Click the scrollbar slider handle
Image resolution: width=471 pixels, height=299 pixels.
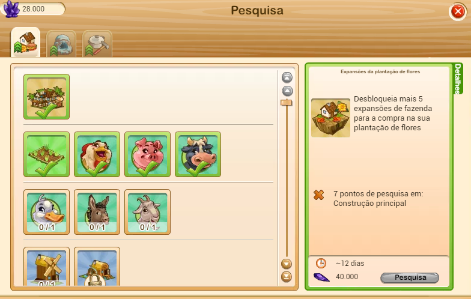coord(286,103)
